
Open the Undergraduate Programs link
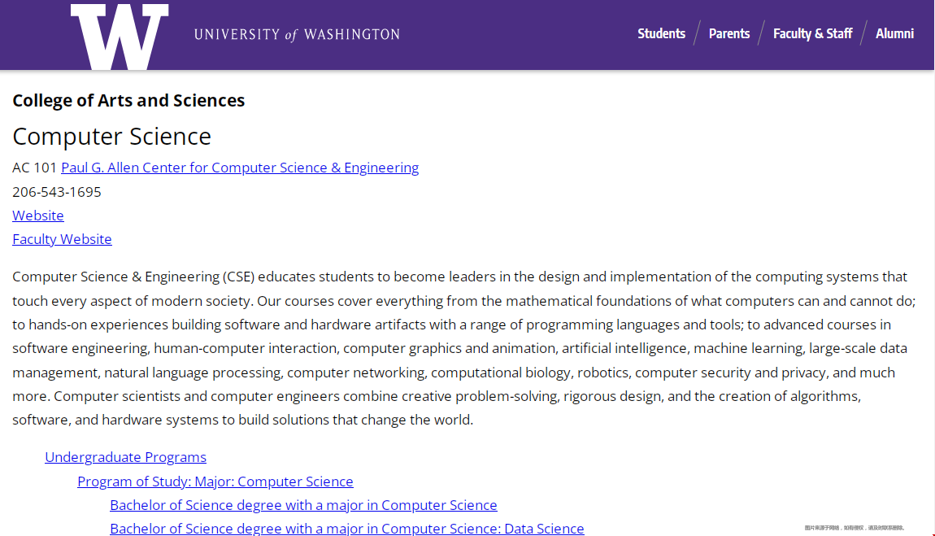tap(125, 456)
